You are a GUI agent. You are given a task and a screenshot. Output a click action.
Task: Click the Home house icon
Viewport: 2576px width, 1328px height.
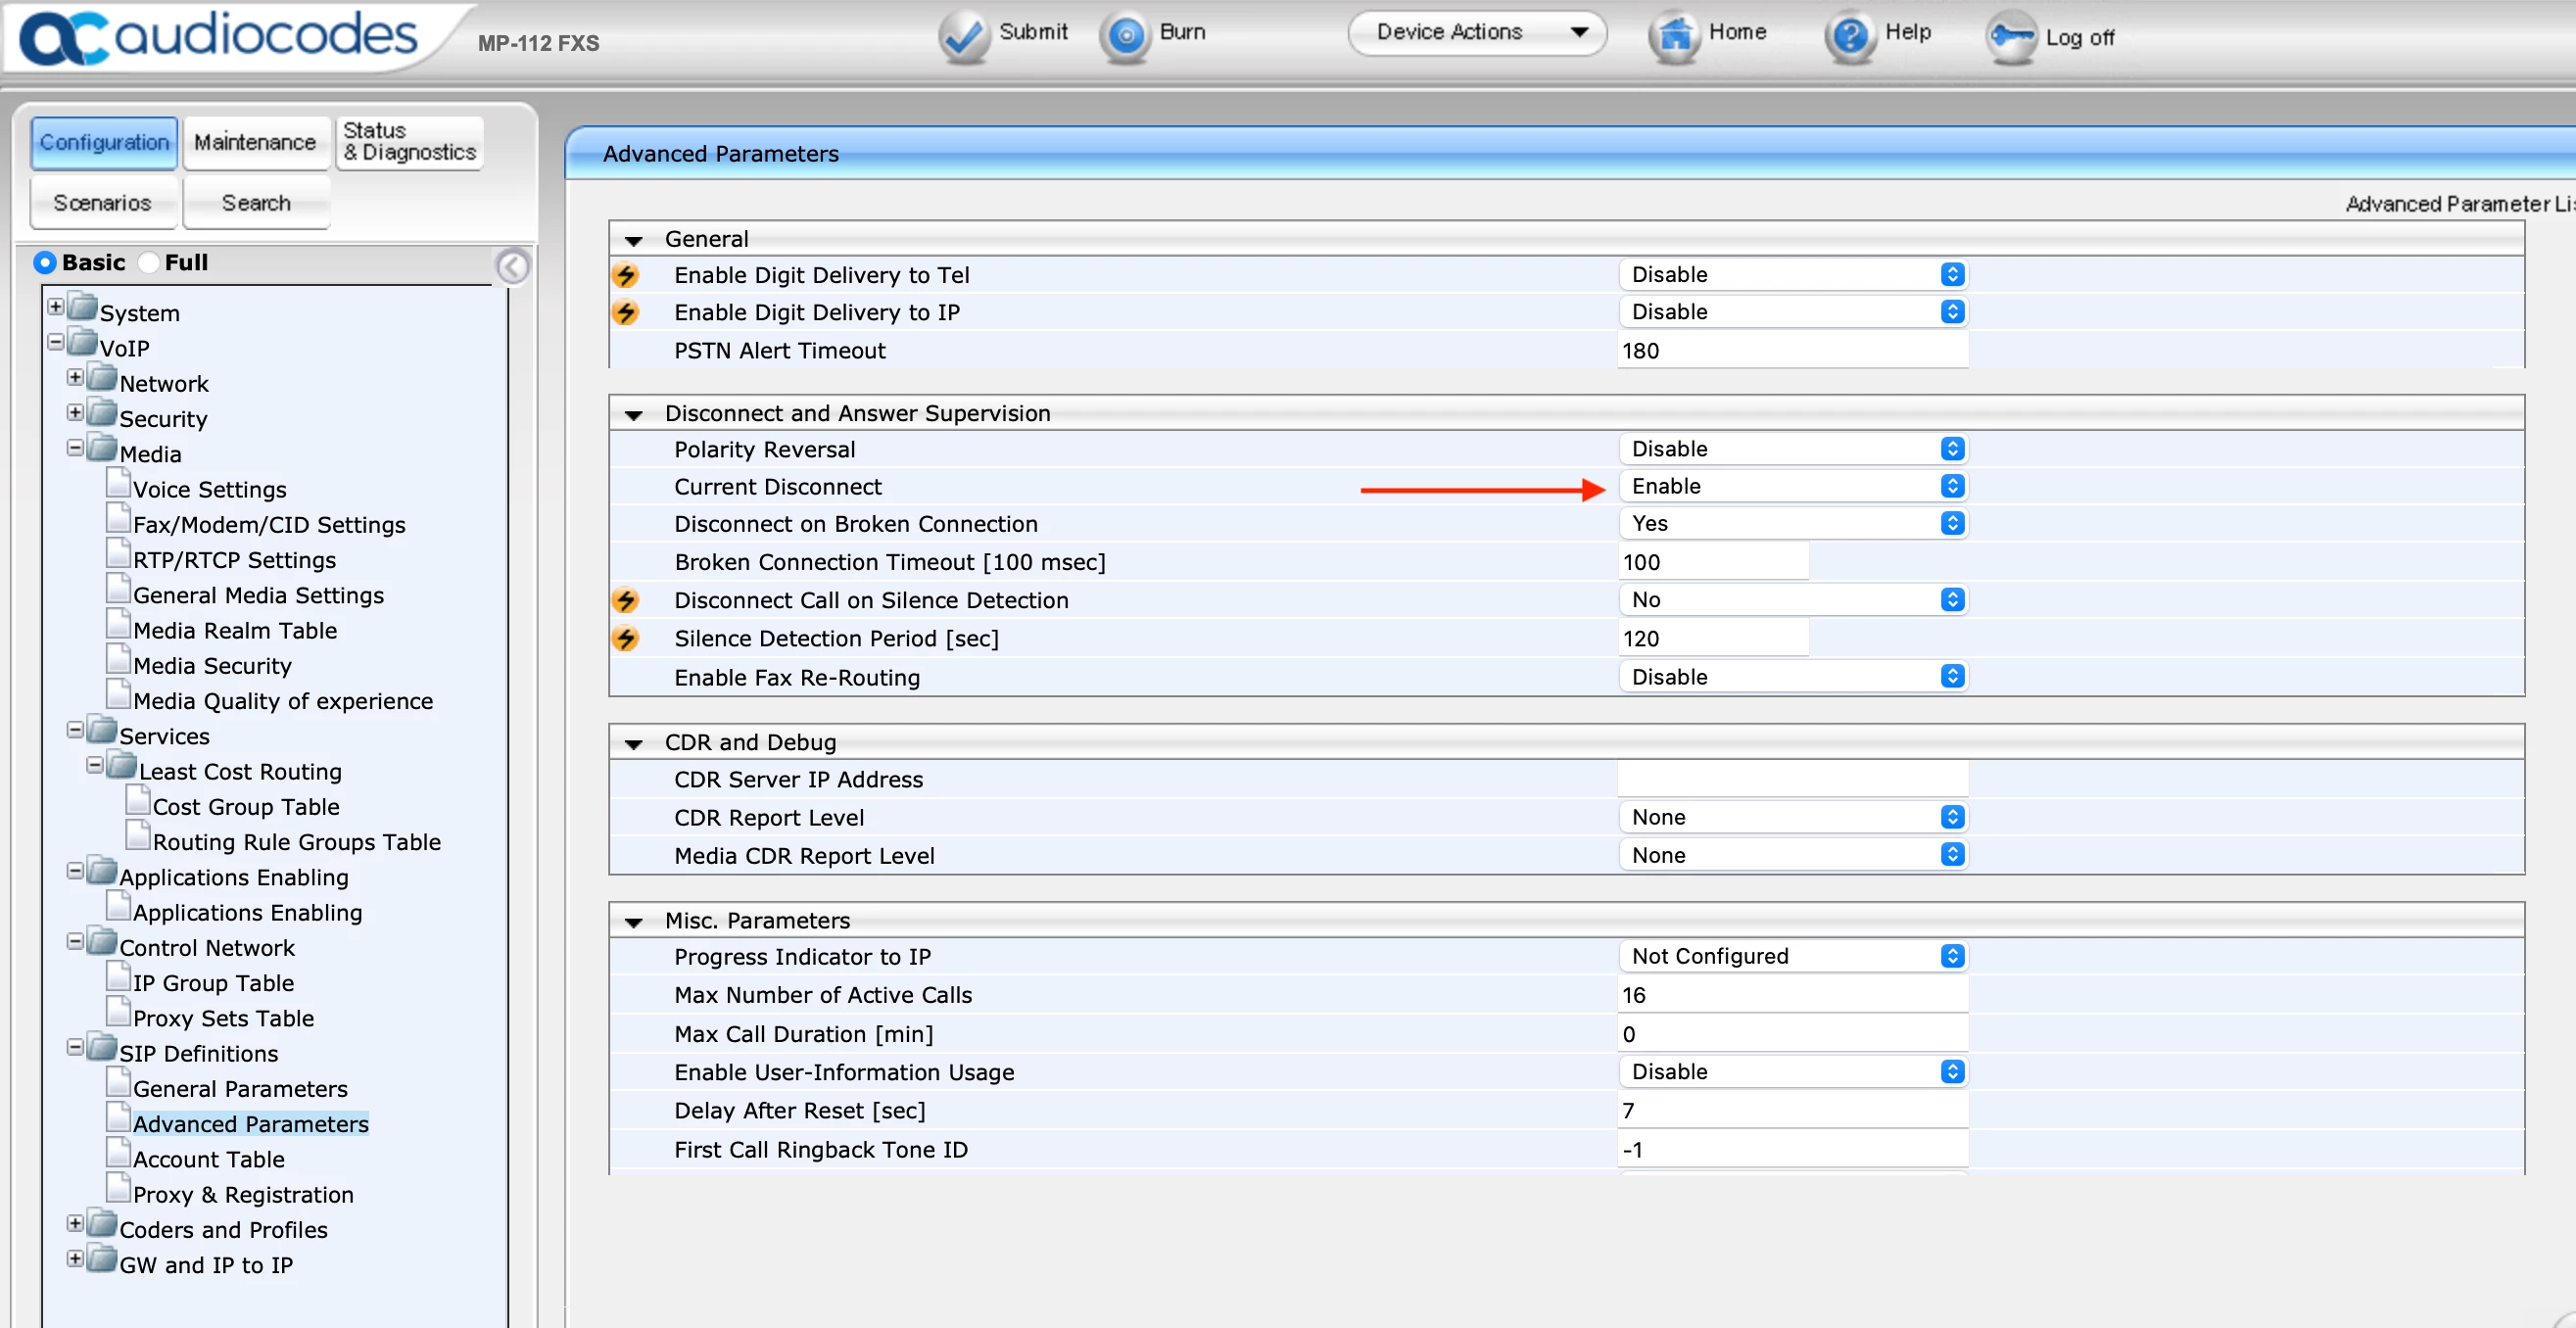[x=1674, y=36]
